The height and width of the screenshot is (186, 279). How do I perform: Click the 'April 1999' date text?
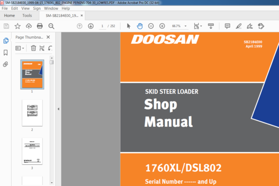(x=254, y=46)
